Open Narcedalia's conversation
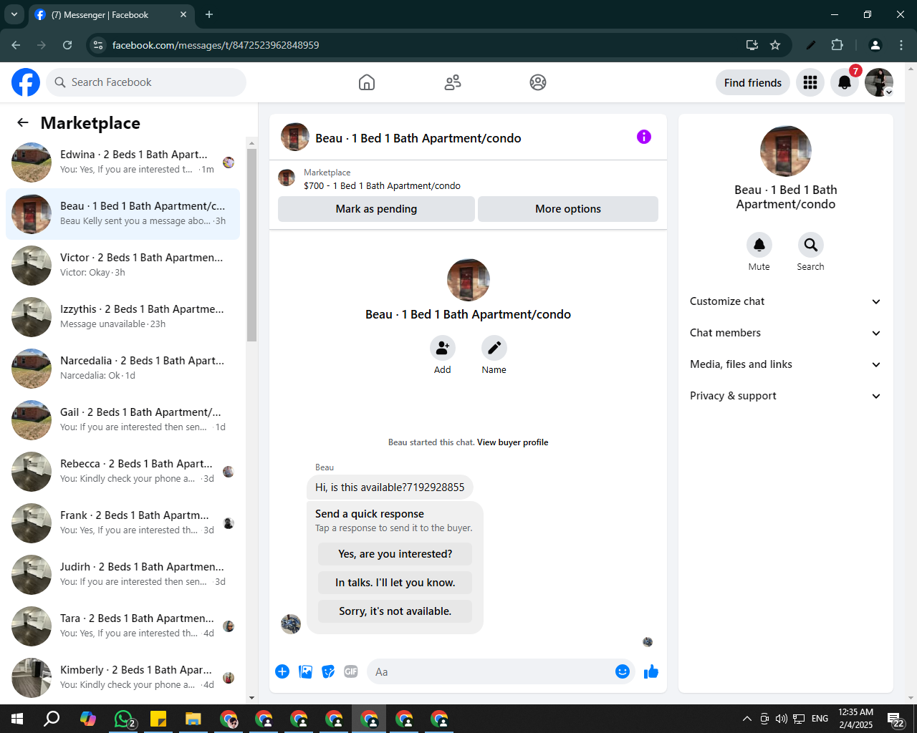The height and width of the screenshot is (733, 917). (123, 369)
